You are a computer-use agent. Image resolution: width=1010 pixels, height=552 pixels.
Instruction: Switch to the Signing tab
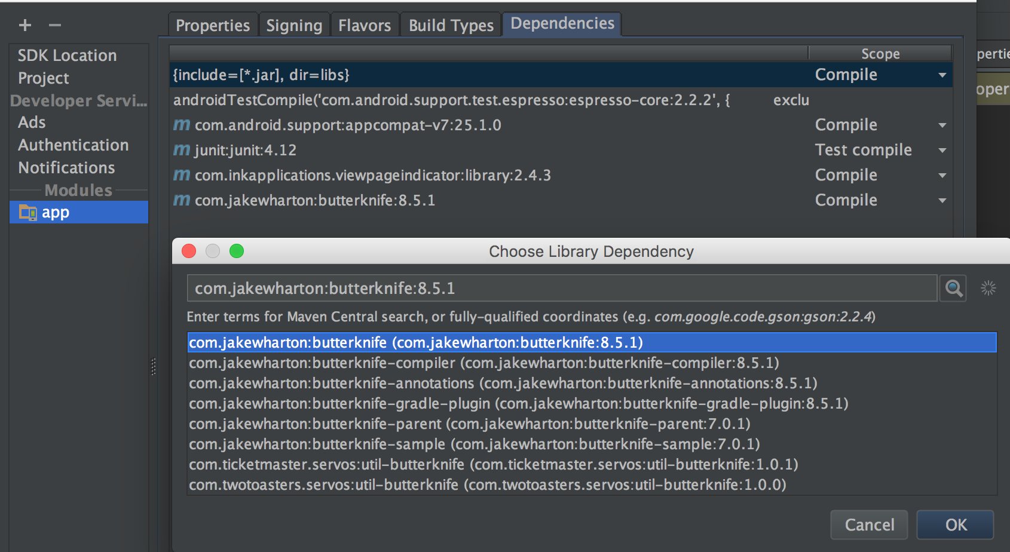point(294,25)
